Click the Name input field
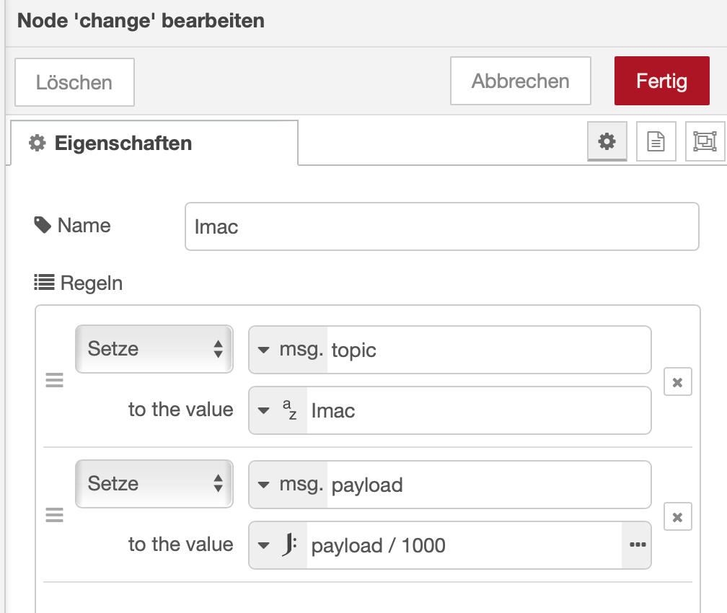The image size is (727, 613). click(x=441, y=226)
